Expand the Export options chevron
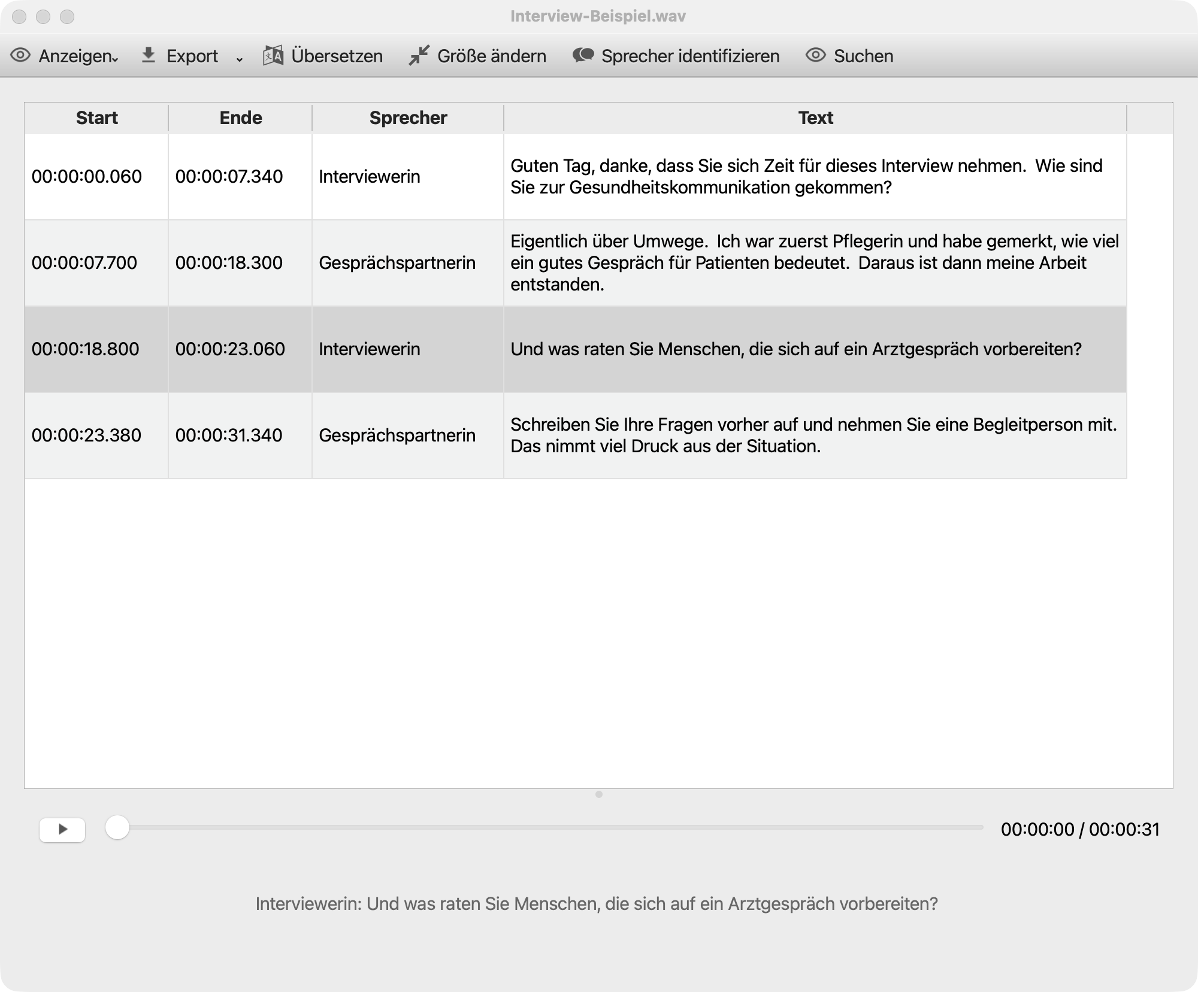 click(240, 58)
